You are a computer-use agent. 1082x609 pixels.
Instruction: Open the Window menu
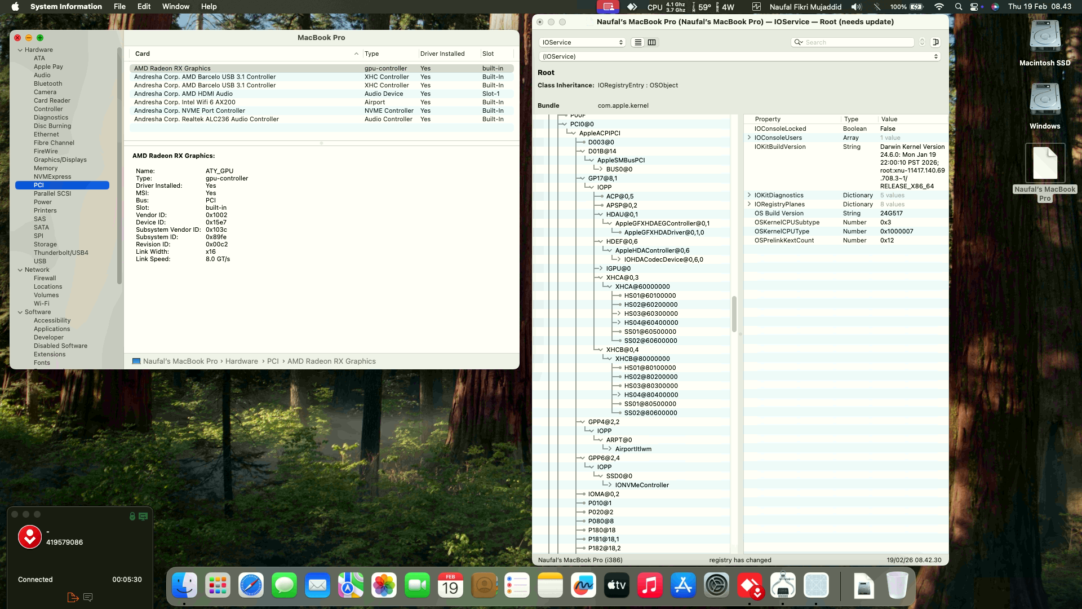(176, 7)
